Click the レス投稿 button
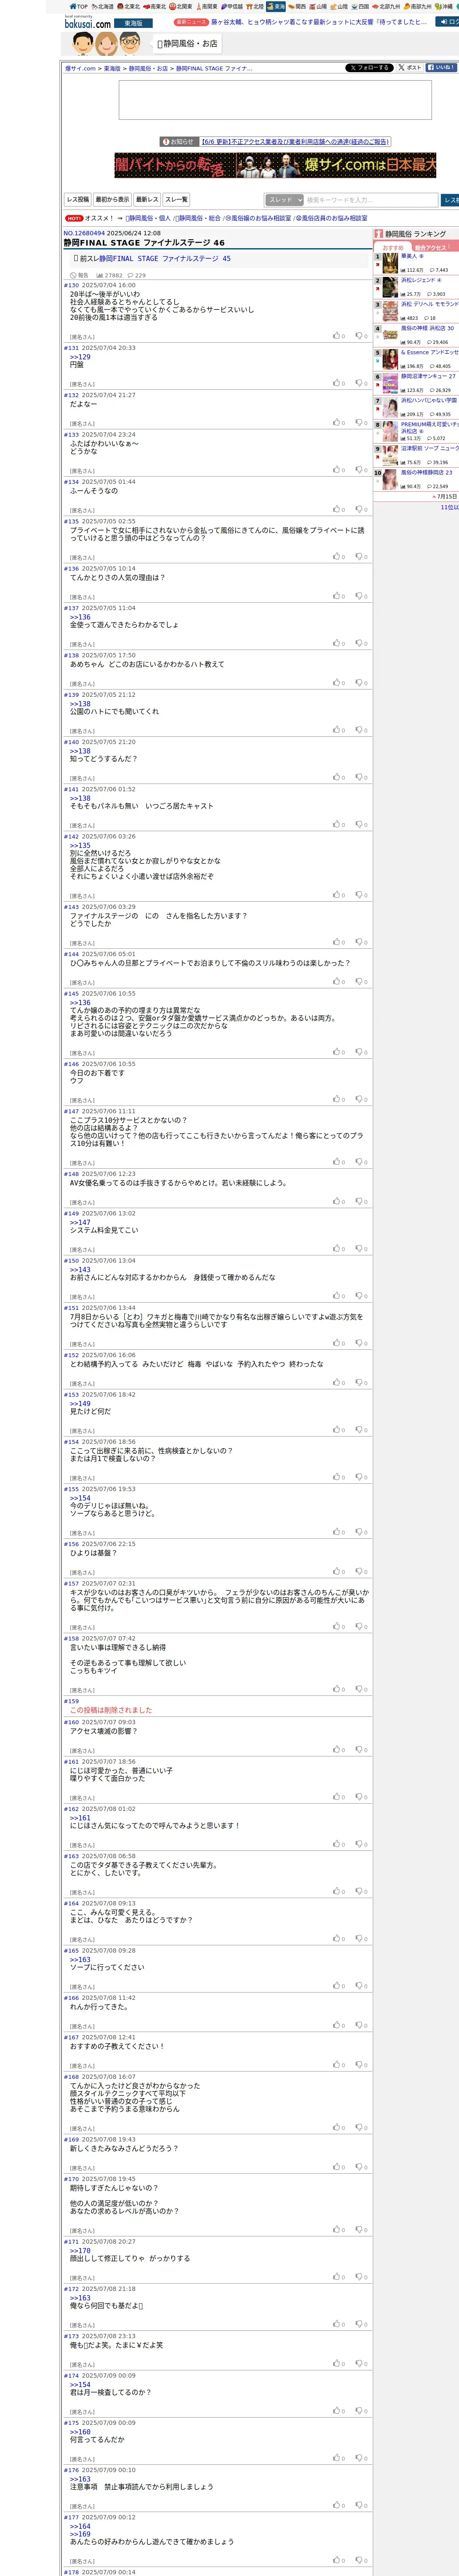The height and width of the screenshot is (2576, 459). tap(78, 200)
